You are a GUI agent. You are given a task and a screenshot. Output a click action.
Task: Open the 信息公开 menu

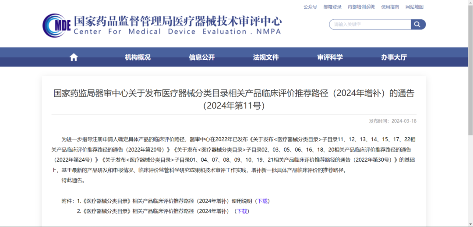click(202, 57)
